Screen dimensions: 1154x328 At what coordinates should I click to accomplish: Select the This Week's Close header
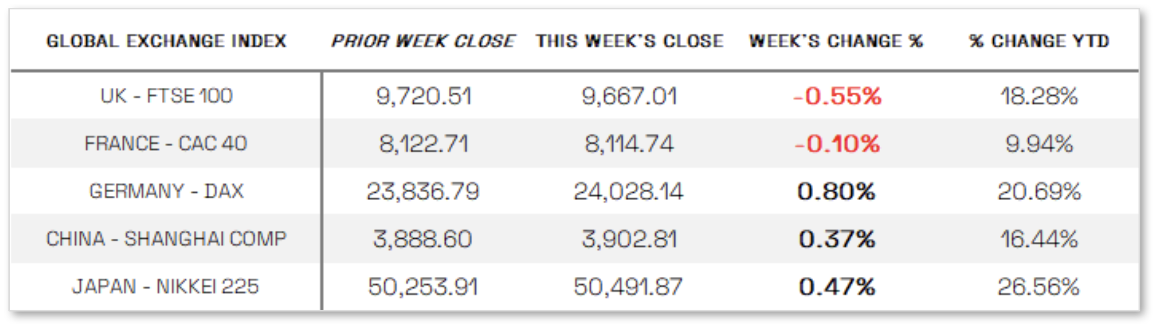(x=629, y=41)
